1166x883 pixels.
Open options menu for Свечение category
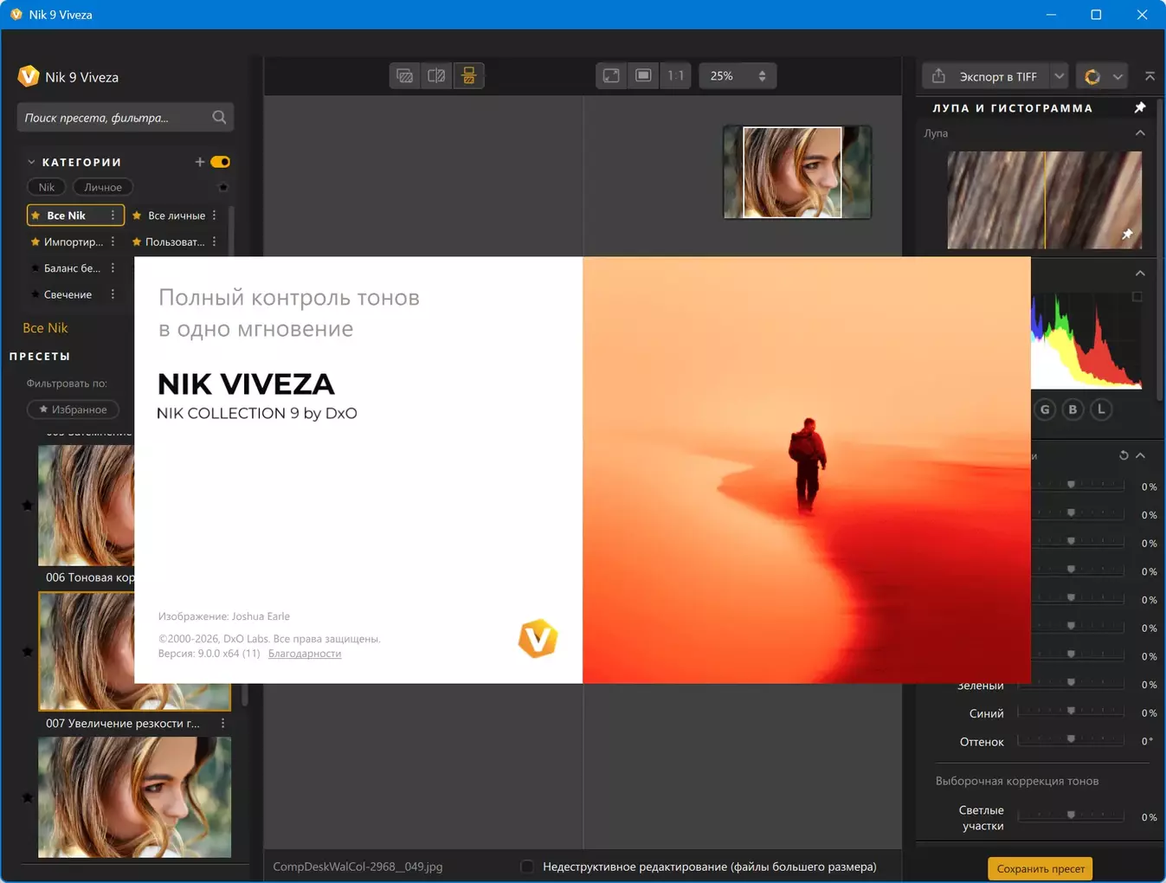tap(113, 294)
